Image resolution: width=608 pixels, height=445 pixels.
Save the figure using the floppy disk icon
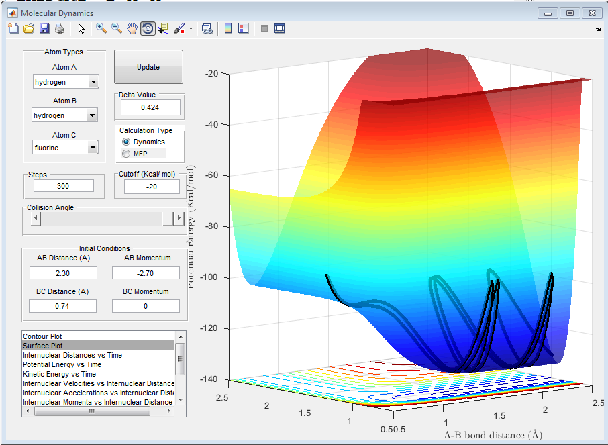tap(44, 28)
